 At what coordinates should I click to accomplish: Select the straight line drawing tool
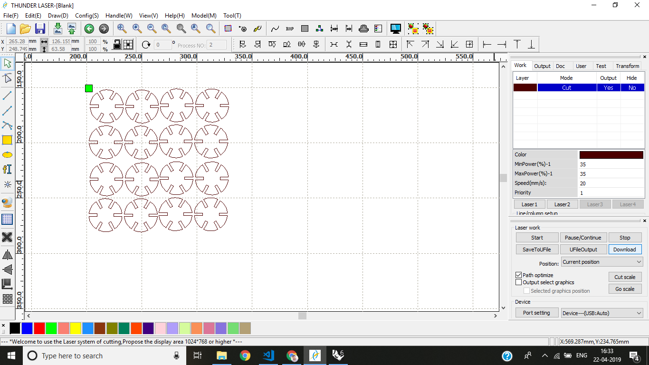[x=7, y=96]
